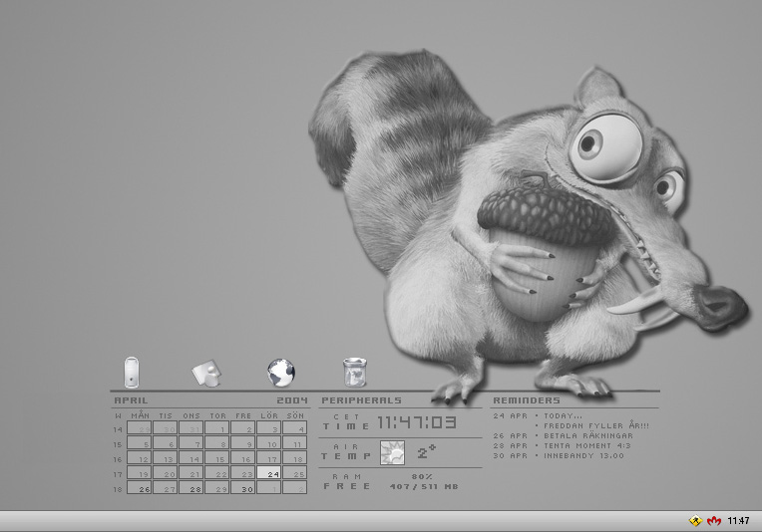This screenshot has height=532, width=762.
Task: Select calendar day 10
Action: coord(268,442)
